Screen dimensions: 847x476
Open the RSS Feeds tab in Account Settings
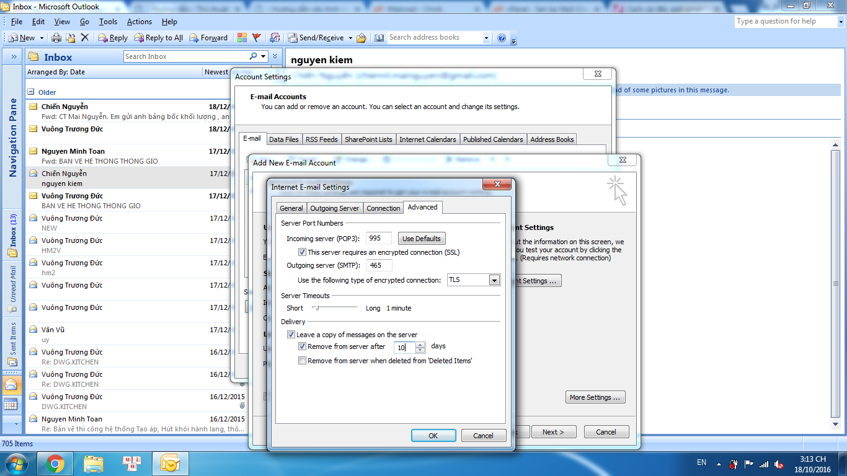click(x=322, y=139)
